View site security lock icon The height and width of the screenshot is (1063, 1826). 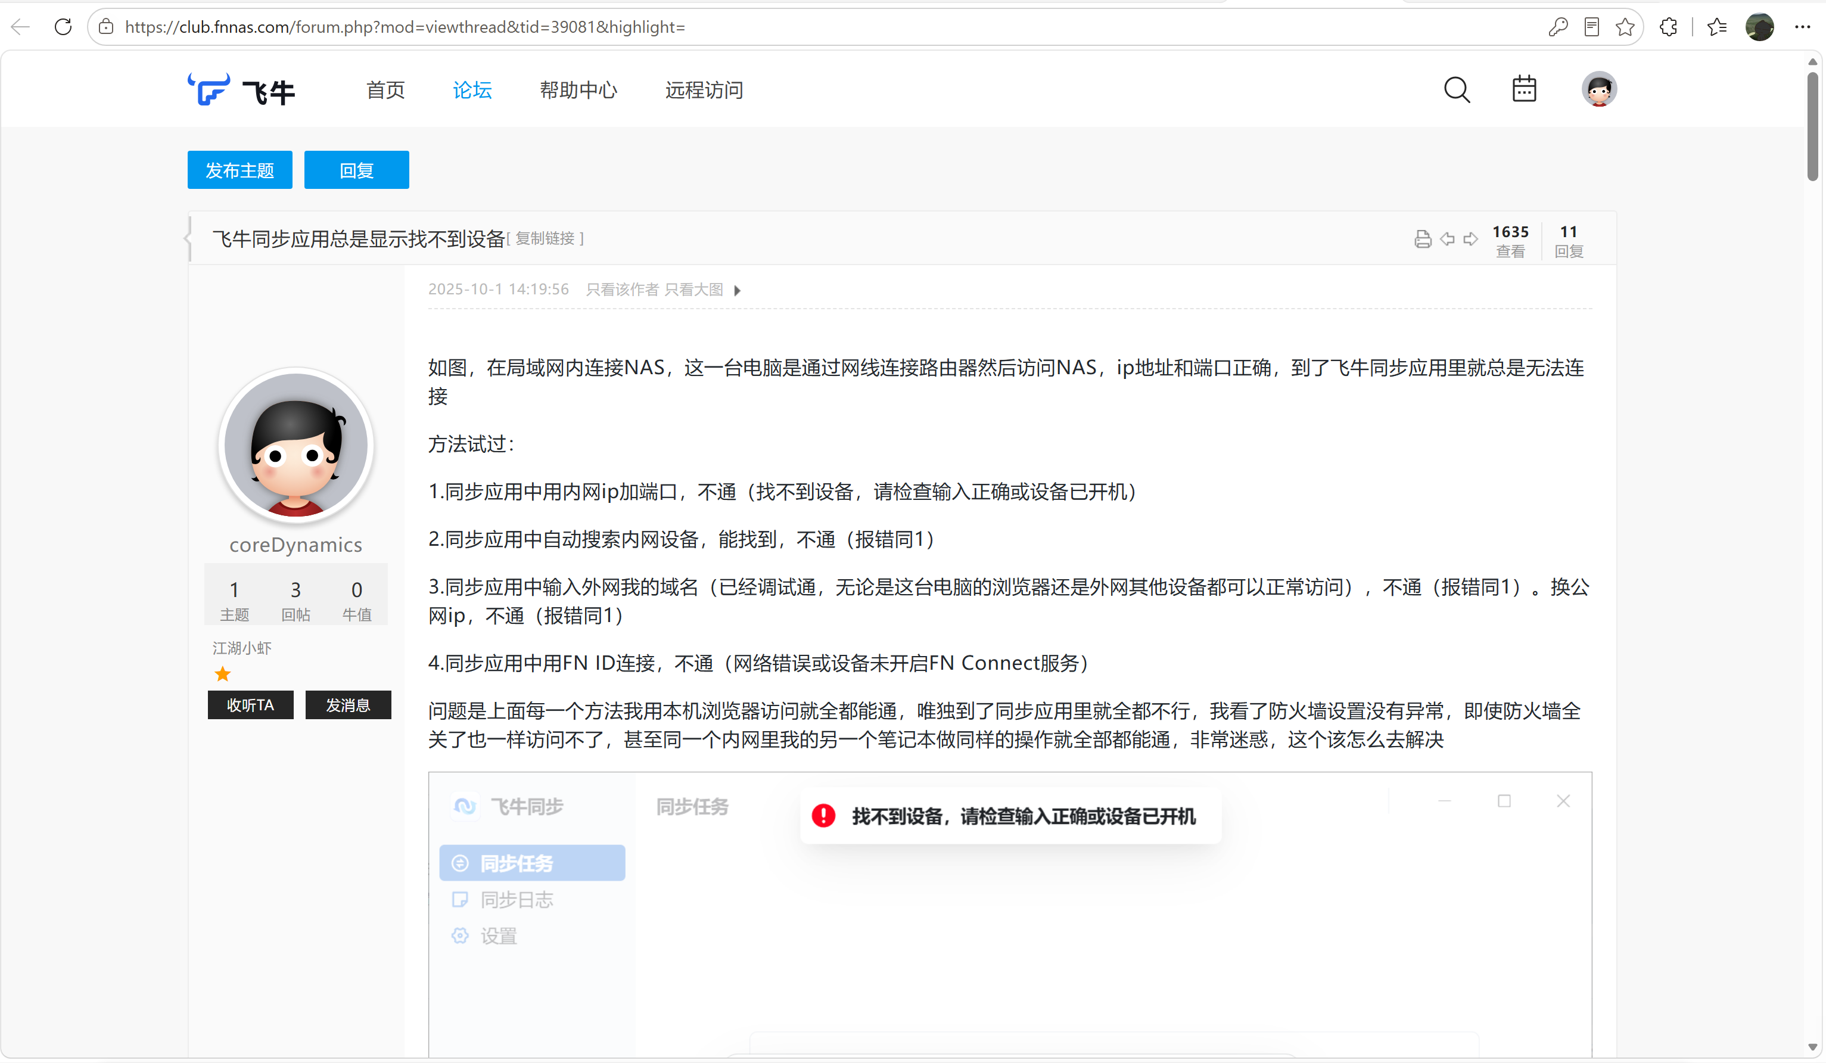coord(106,27)
